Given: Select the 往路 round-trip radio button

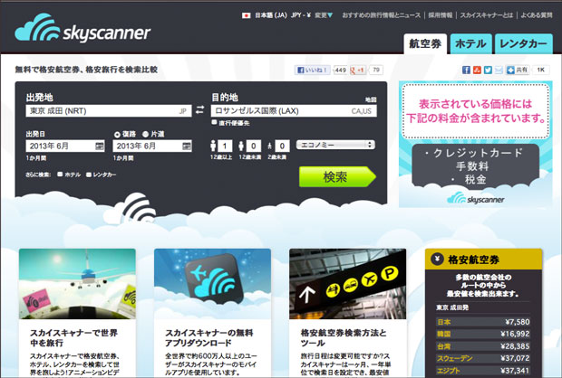Looking at the screenshot, I should pos(117,135).
